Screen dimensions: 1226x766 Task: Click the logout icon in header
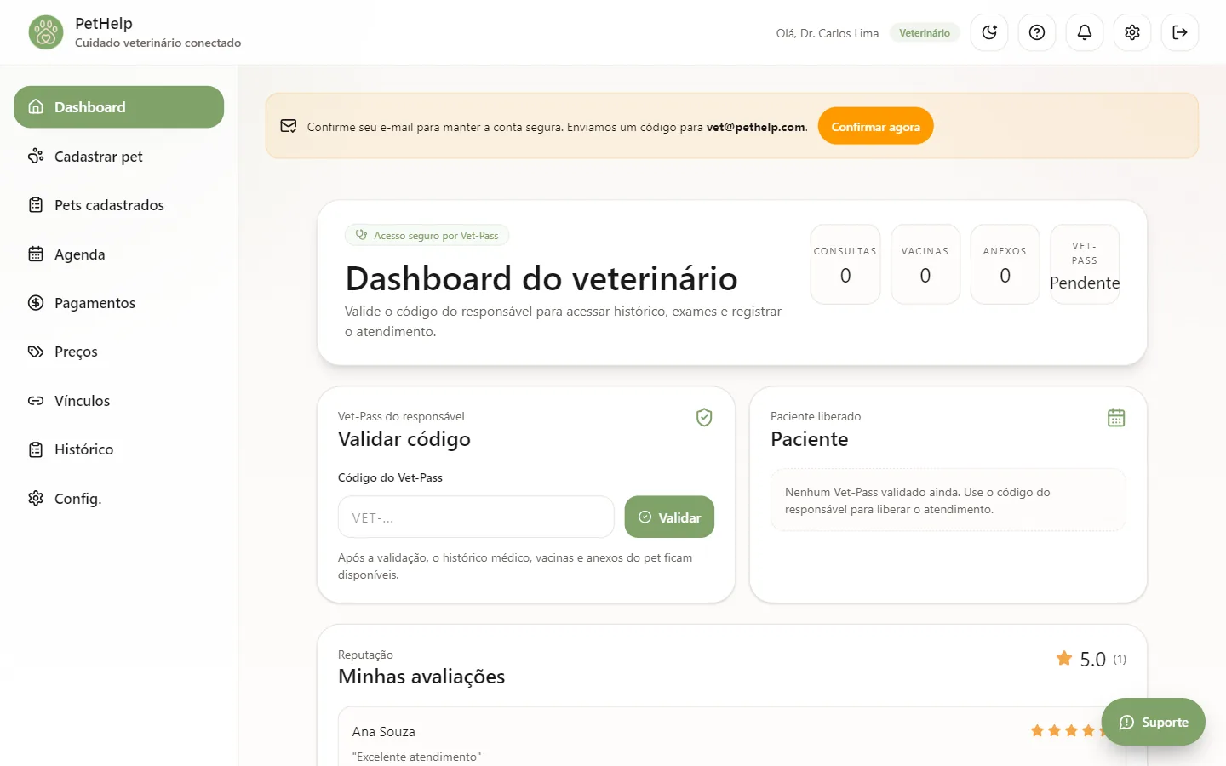tap(1180, 32)
